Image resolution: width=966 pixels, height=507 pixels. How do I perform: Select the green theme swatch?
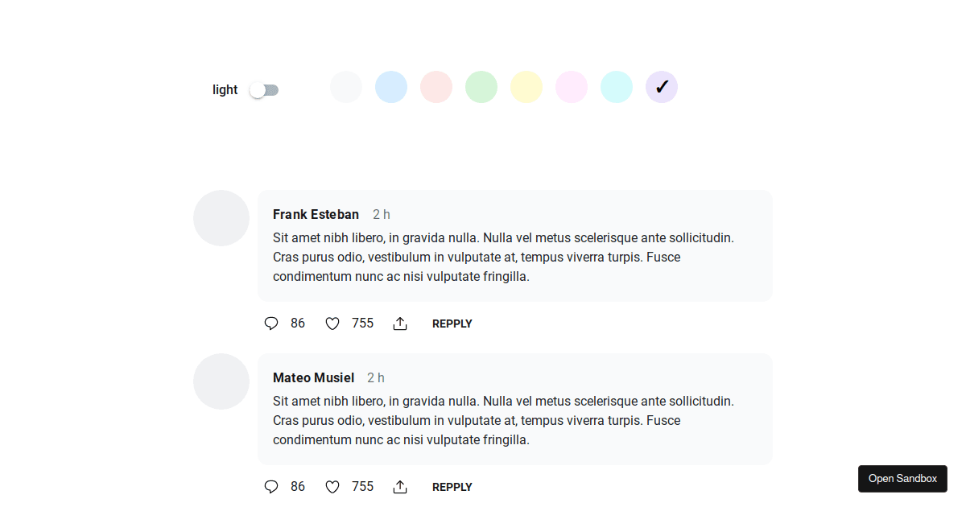click(481, 86)
